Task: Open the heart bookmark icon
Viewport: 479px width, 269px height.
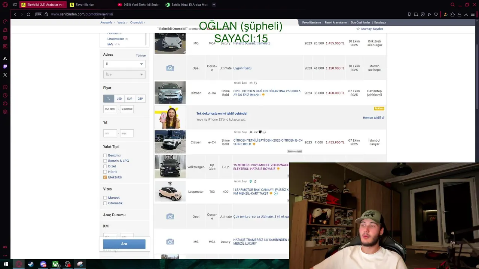Action: point(436,14)
